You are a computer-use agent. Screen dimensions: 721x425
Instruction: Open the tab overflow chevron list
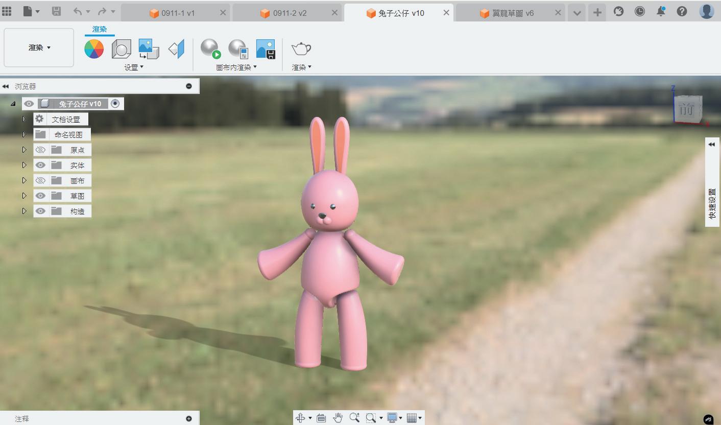577,13
